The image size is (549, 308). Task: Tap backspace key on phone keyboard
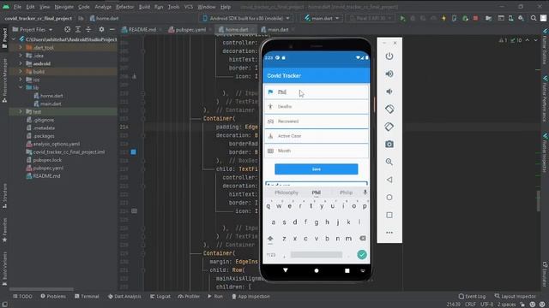(363, 238)
